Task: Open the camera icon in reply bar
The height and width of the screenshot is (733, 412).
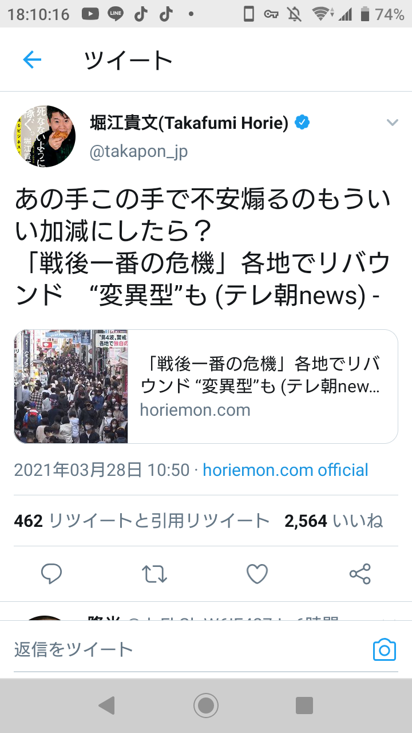Action: point(384,650)
